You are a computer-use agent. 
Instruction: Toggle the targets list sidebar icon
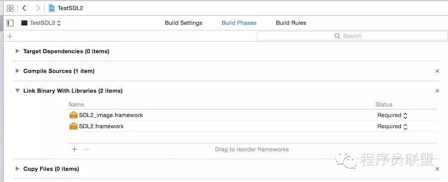(x=10, y=23)
